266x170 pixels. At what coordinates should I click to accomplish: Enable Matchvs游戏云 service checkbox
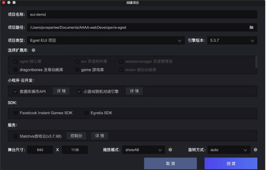16,136
